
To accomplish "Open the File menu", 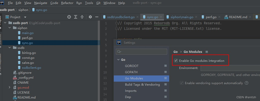I will [10, 3].
